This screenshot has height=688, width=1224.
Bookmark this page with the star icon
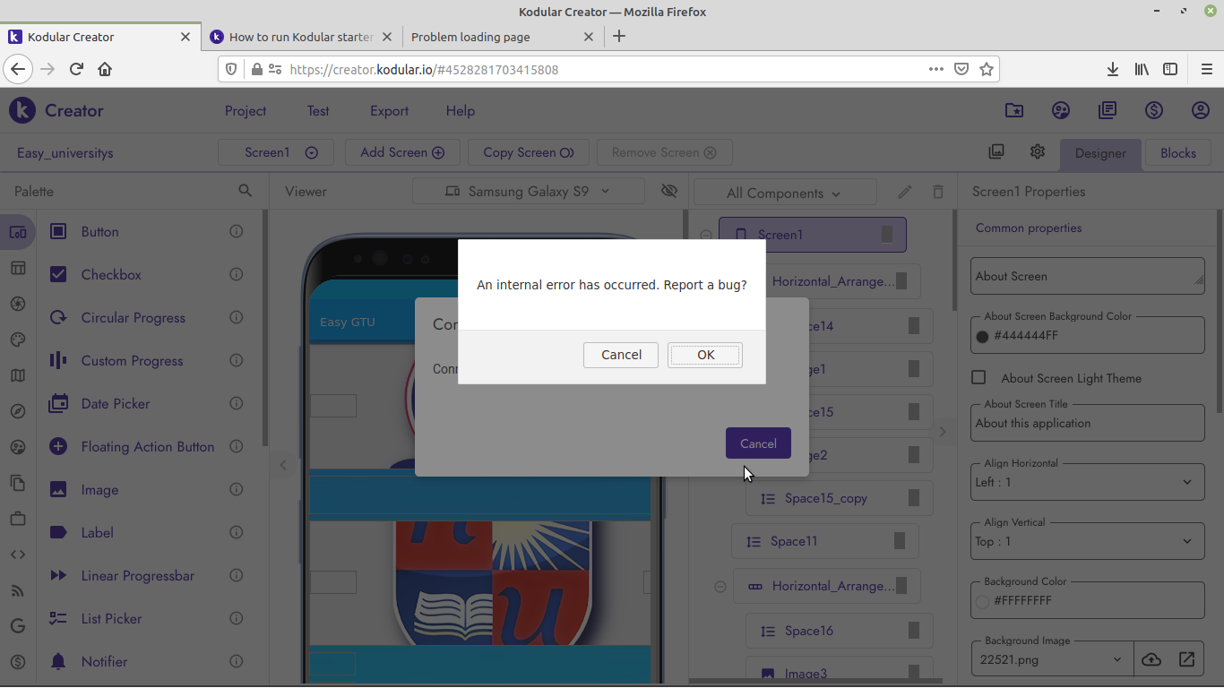tap(987, 69)
